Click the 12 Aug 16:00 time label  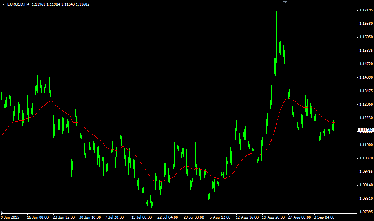coord(247,217)
